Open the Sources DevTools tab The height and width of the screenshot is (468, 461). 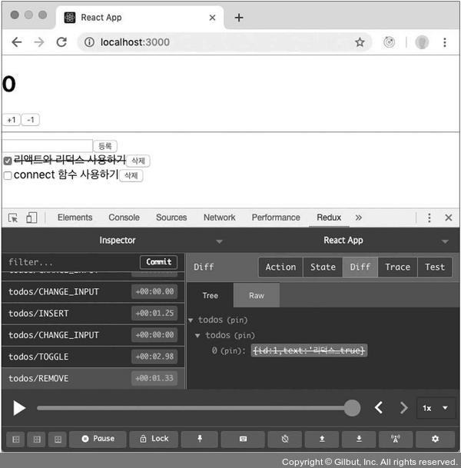(x=171, y=217)
